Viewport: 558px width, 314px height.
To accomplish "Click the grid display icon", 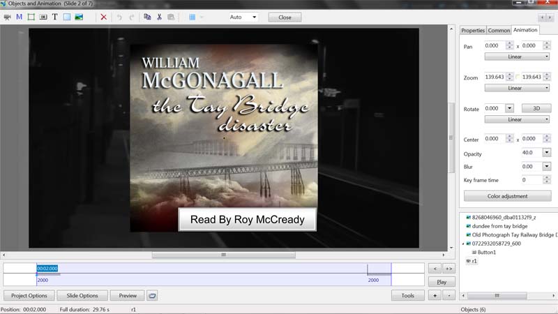I will (193, 17).
